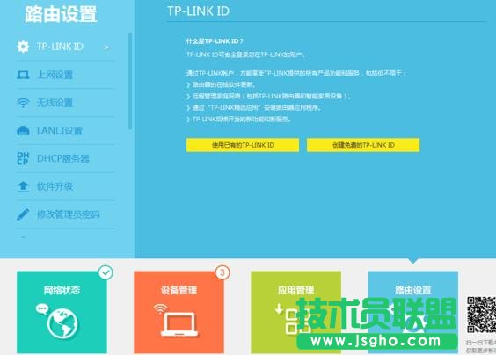Open the LAN口设置 menu item
The height and width of the screenshot is (355, 496).
point(65,131)
